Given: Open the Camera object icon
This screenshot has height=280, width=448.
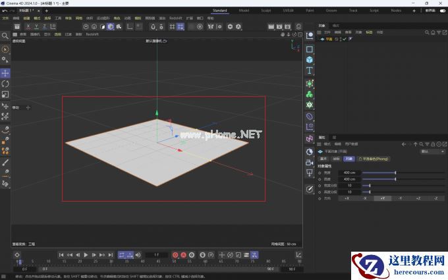Looking at the screenshot, I should pyautogui.click(x=310, y=161).
